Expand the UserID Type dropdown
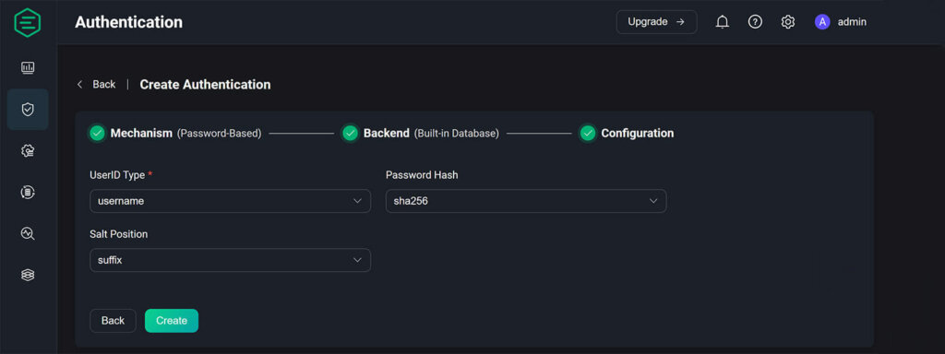945x354 pixels. click(x=230, y=201)
